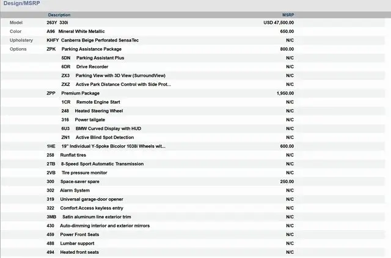Screen dimensions: 391x258
Task: Select Parking View with 3D View item
Action: click(116, 76)
